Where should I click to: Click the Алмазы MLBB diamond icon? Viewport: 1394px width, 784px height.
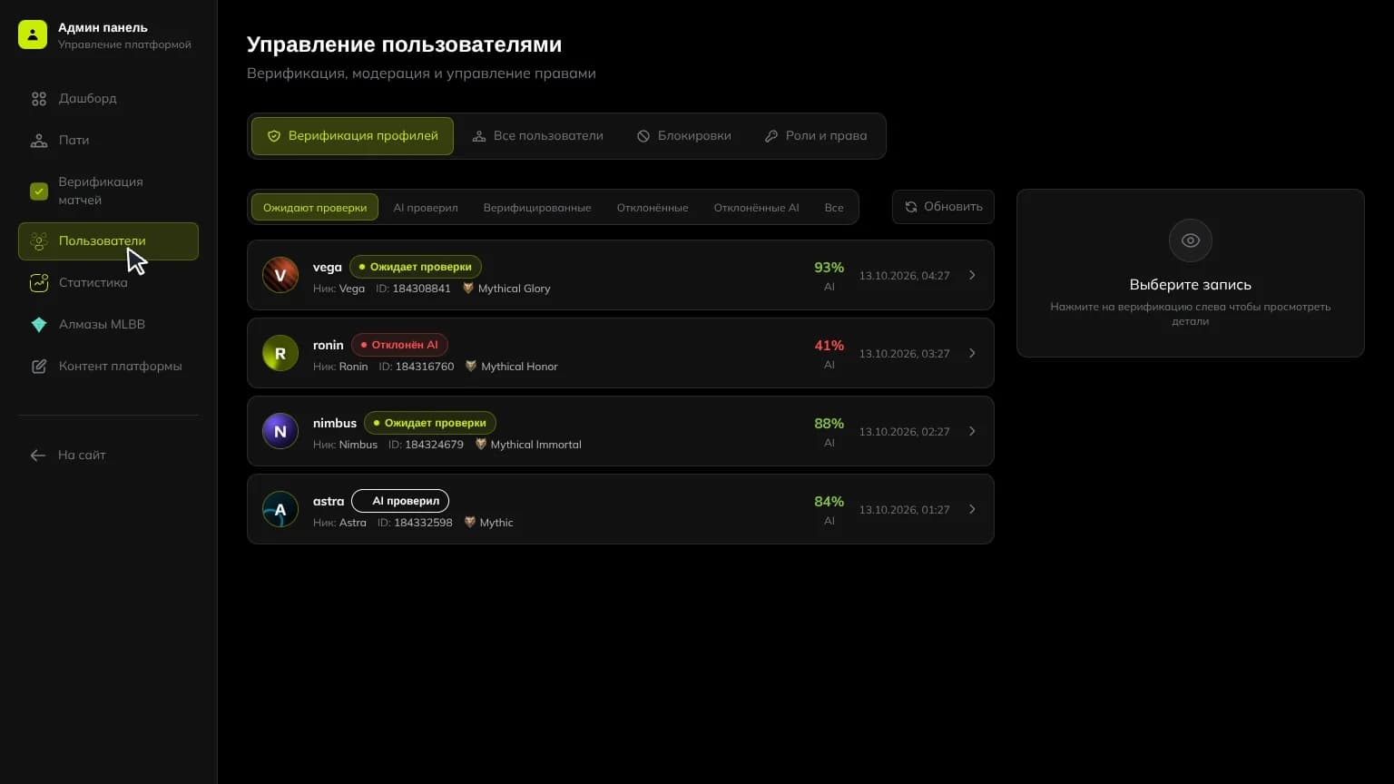[39, 325]
